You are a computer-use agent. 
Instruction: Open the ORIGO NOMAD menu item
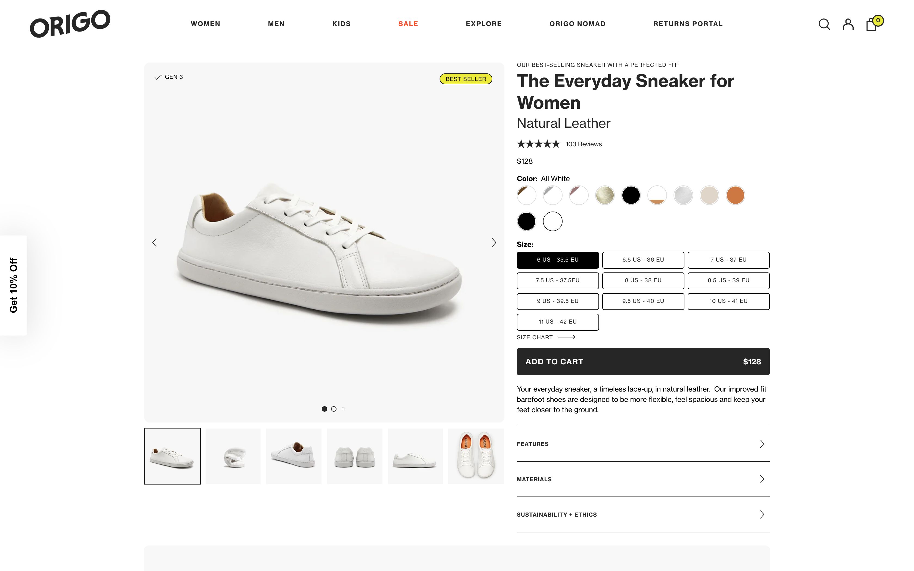click(577, 23)
